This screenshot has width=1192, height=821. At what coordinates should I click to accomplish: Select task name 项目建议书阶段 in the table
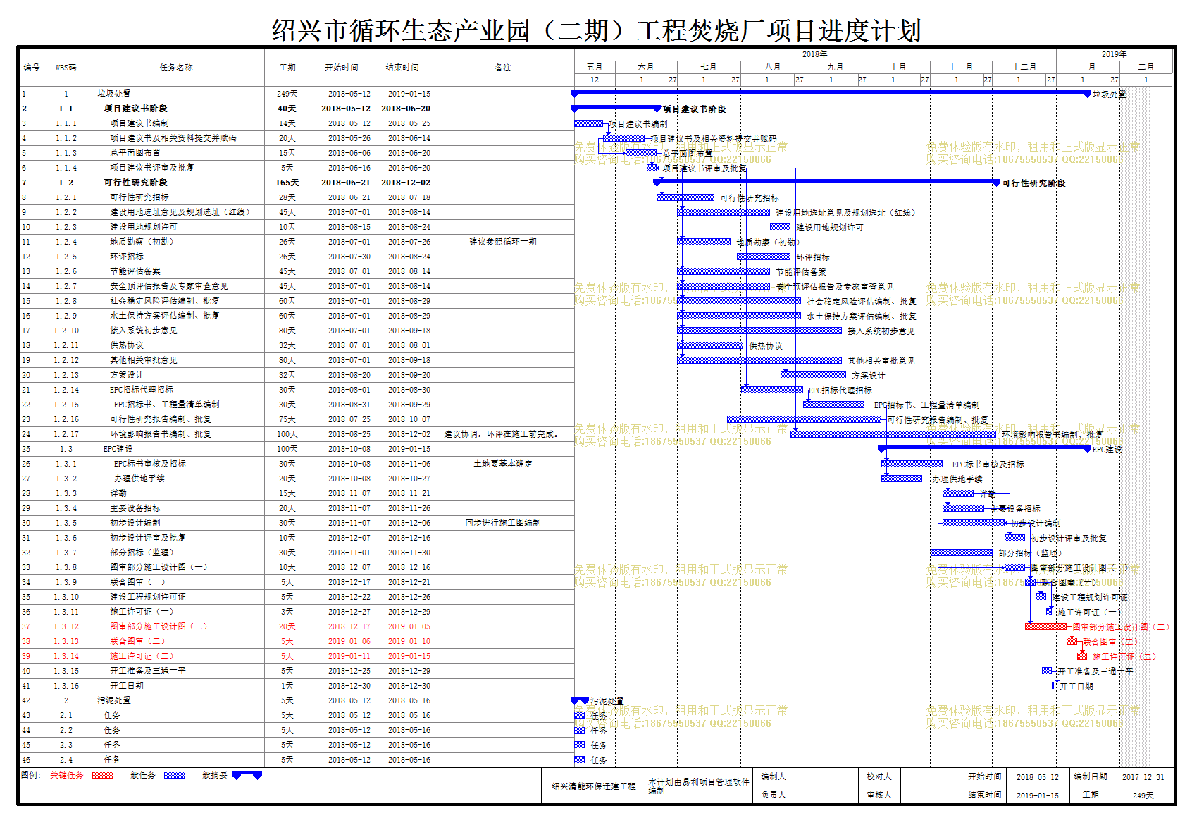(x=136, y=109)
